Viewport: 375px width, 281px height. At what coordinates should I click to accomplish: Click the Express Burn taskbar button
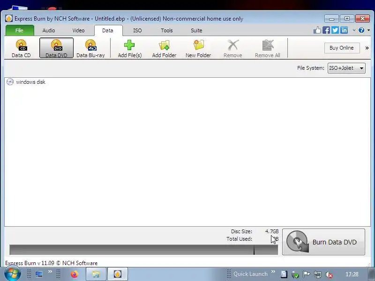click(x=118, y=274)
